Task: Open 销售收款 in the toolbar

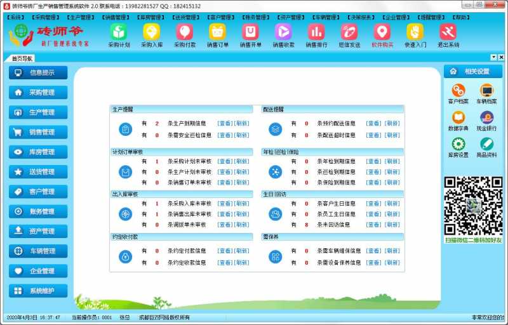Action: (x=283, y=34)
